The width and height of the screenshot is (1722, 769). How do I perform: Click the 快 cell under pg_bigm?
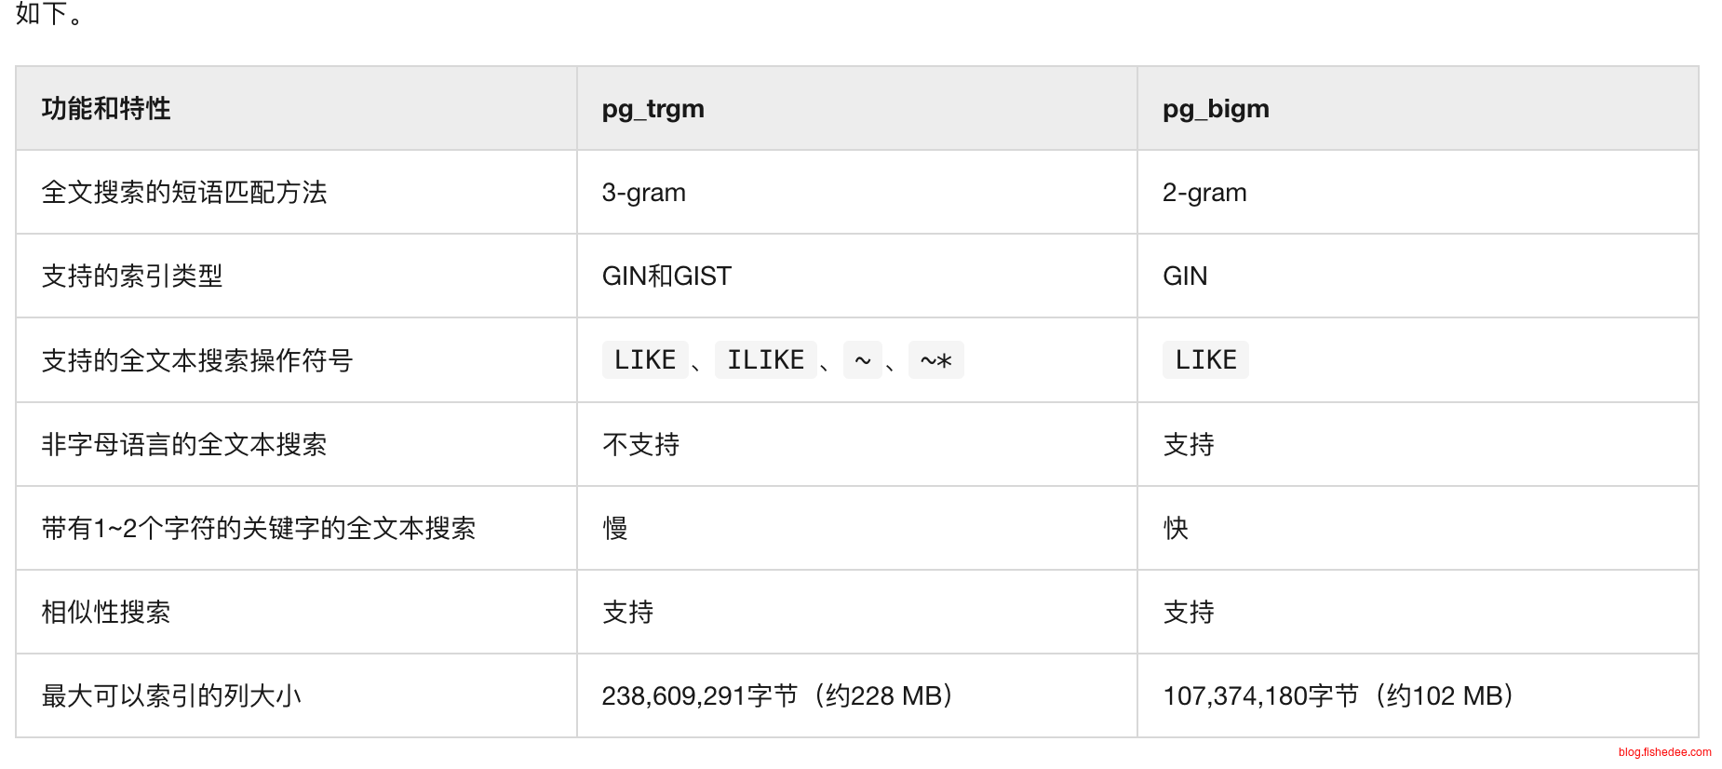1176,528
